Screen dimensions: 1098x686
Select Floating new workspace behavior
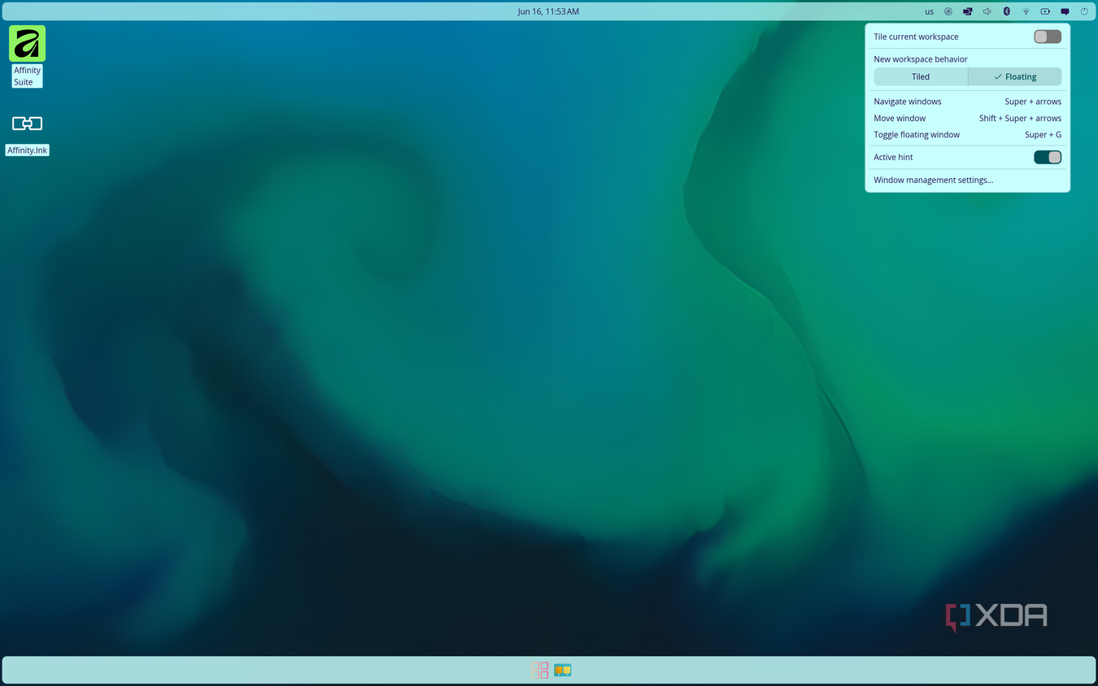(x=1015, y=76)
